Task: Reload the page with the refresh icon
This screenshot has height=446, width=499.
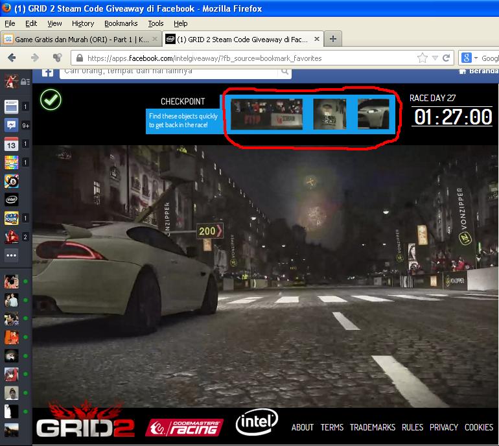Action: click(446, 58)
